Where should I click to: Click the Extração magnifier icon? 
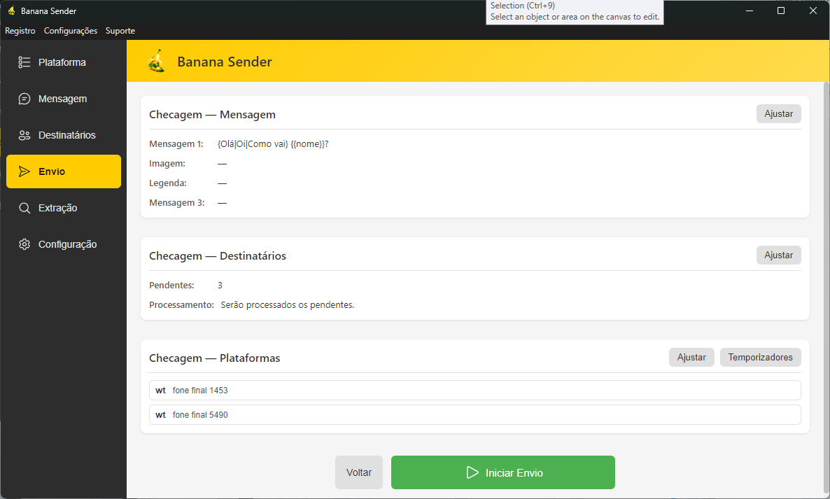(x=24, y=208)
